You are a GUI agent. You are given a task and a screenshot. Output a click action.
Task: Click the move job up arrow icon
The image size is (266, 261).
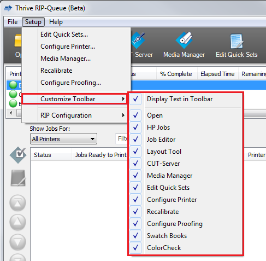click(x=17, y=222)
